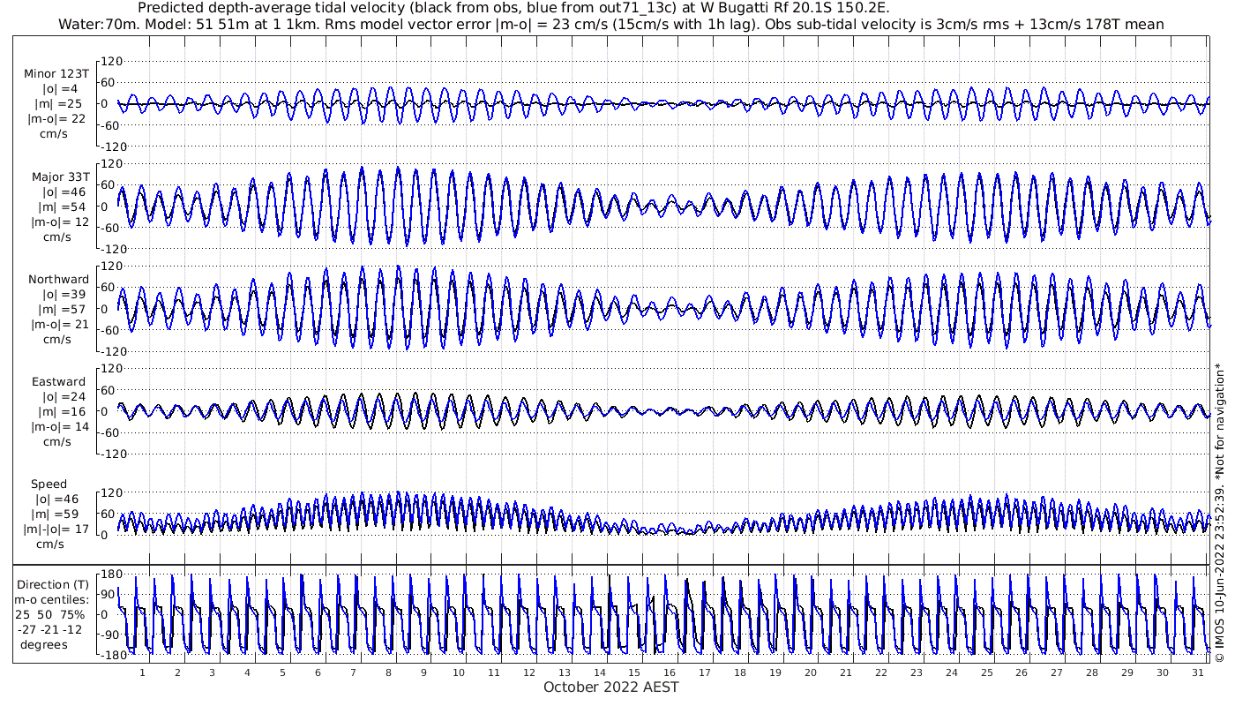Click the day '31' tick on x-axis
Image resolution: width=1235 pixels, height=706 pixels.
click(x=1198, y=672)
